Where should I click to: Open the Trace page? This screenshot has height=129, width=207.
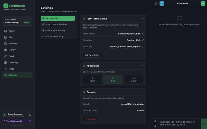click(17, 69)
